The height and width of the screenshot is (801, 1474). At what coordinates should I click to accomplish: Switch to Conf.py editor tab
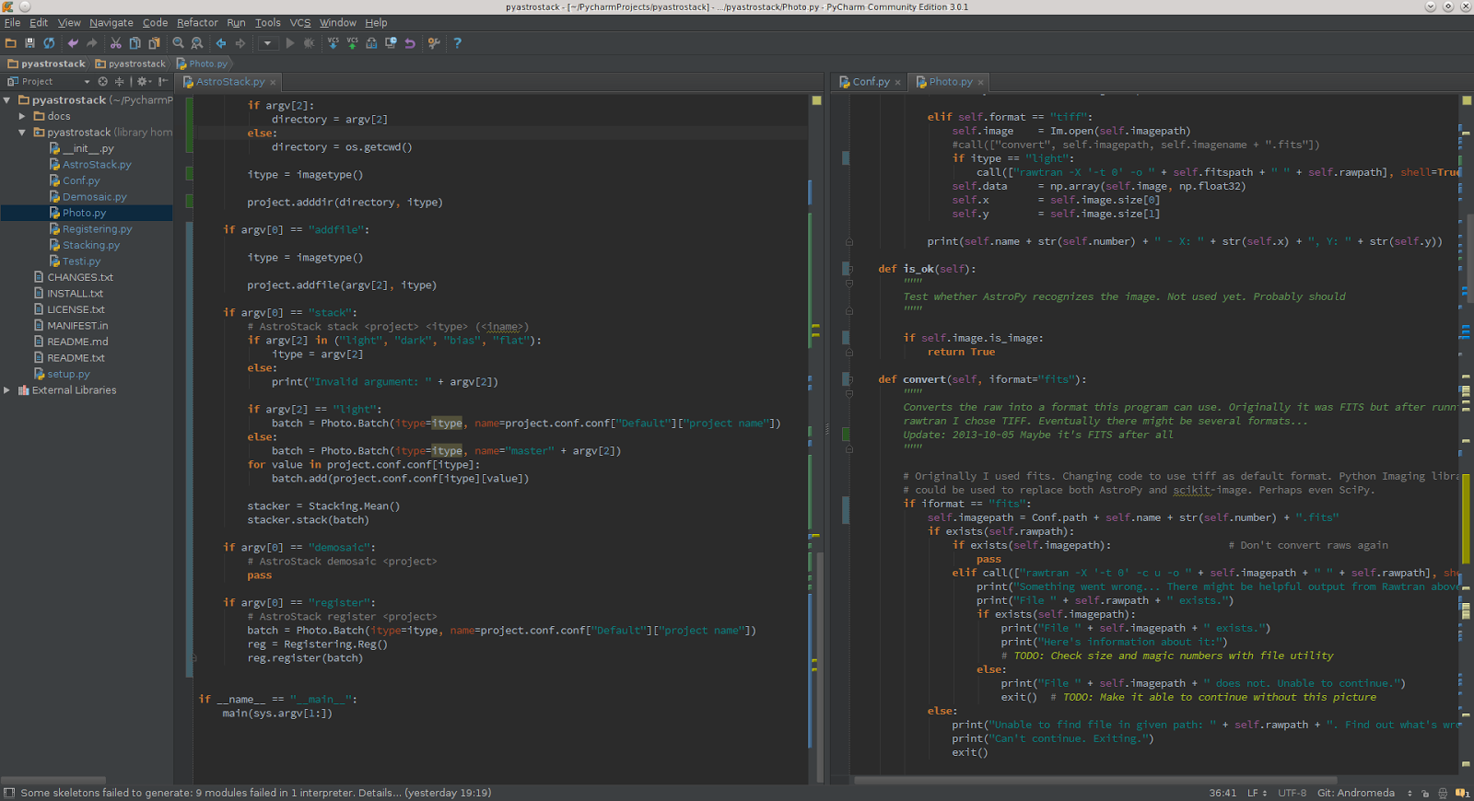tap(871, 82)
